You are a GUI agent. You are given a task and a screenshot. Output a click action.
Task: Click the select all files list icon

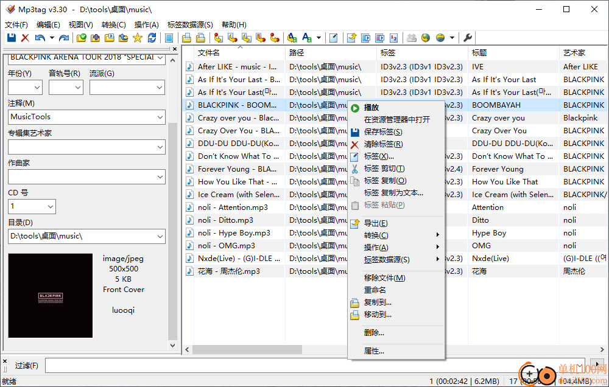pos(169,38)
